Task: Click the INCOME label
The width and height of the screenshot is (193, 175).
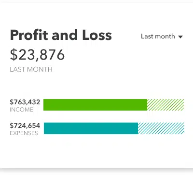Action: (x=21, y=110)
